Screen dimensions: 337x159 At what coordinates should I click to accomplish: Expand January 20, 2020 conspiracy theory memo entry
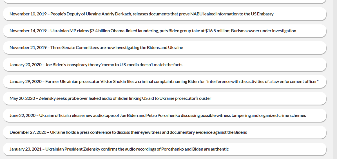tap(165, 64)
